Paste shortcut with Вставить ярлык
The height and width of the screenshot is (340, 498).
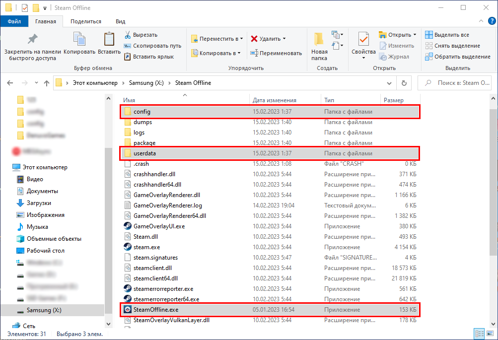148,57
